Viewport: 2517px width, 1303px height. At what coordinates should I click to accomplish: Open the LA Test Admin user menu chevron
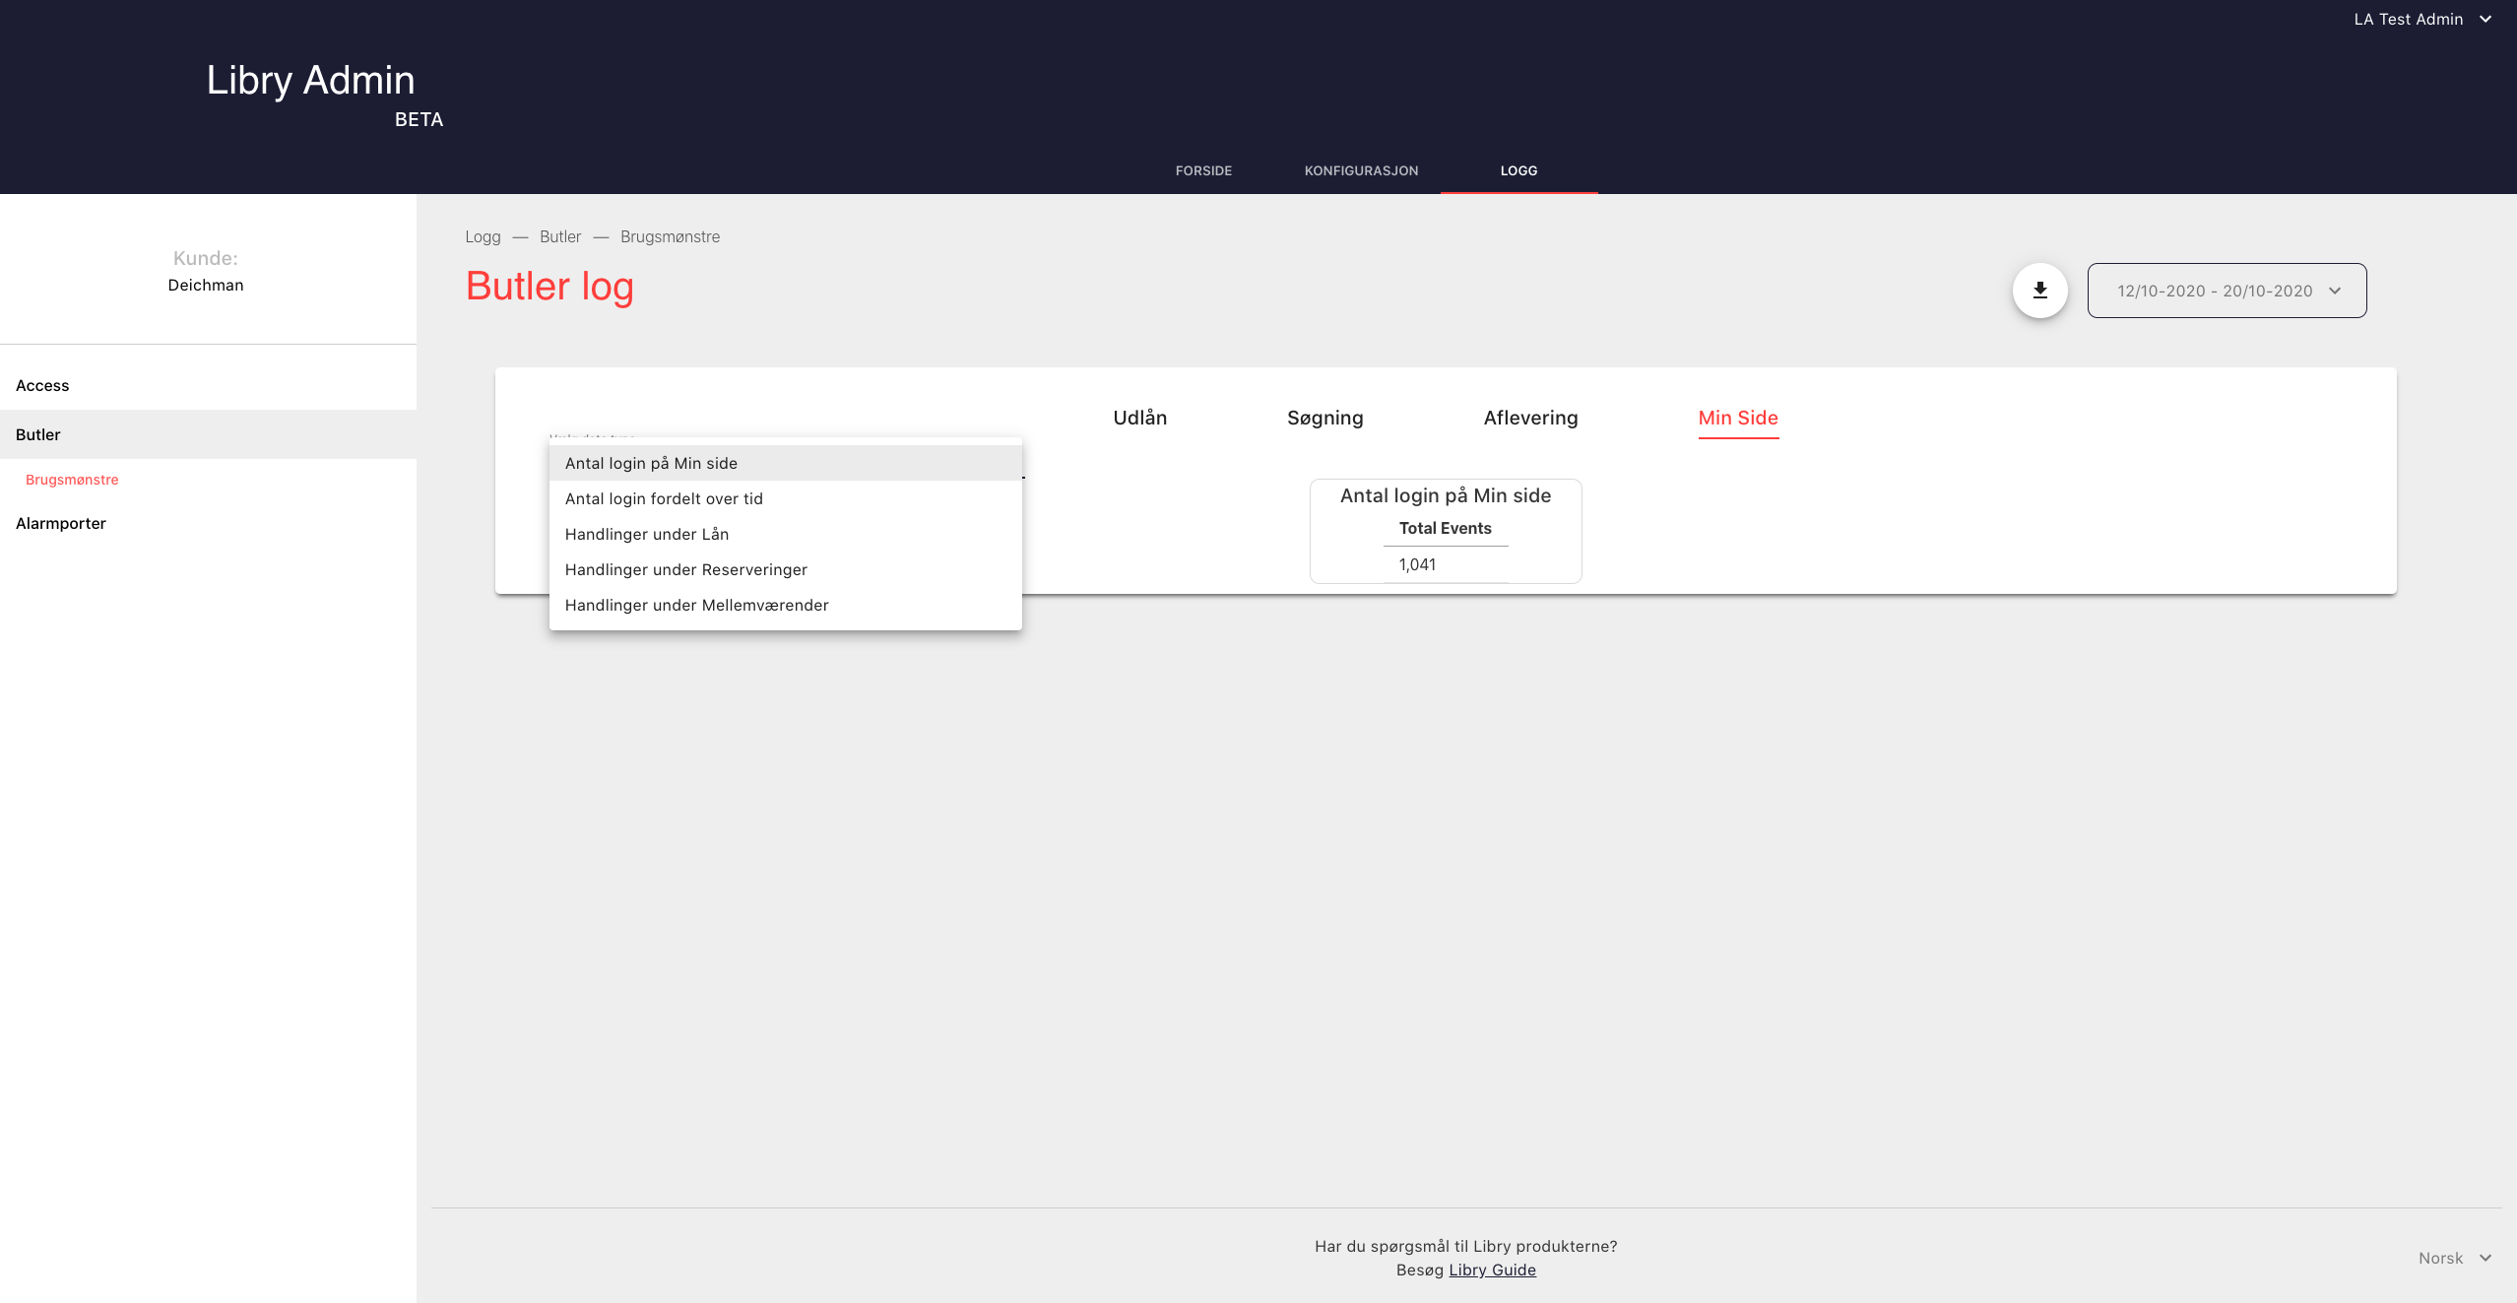pyautogui.click(x=2485, y=20)
